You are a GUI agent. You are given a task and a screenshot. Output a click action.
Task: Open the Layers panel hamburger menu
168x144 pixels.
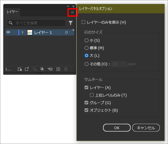click(x=73, y=12)
